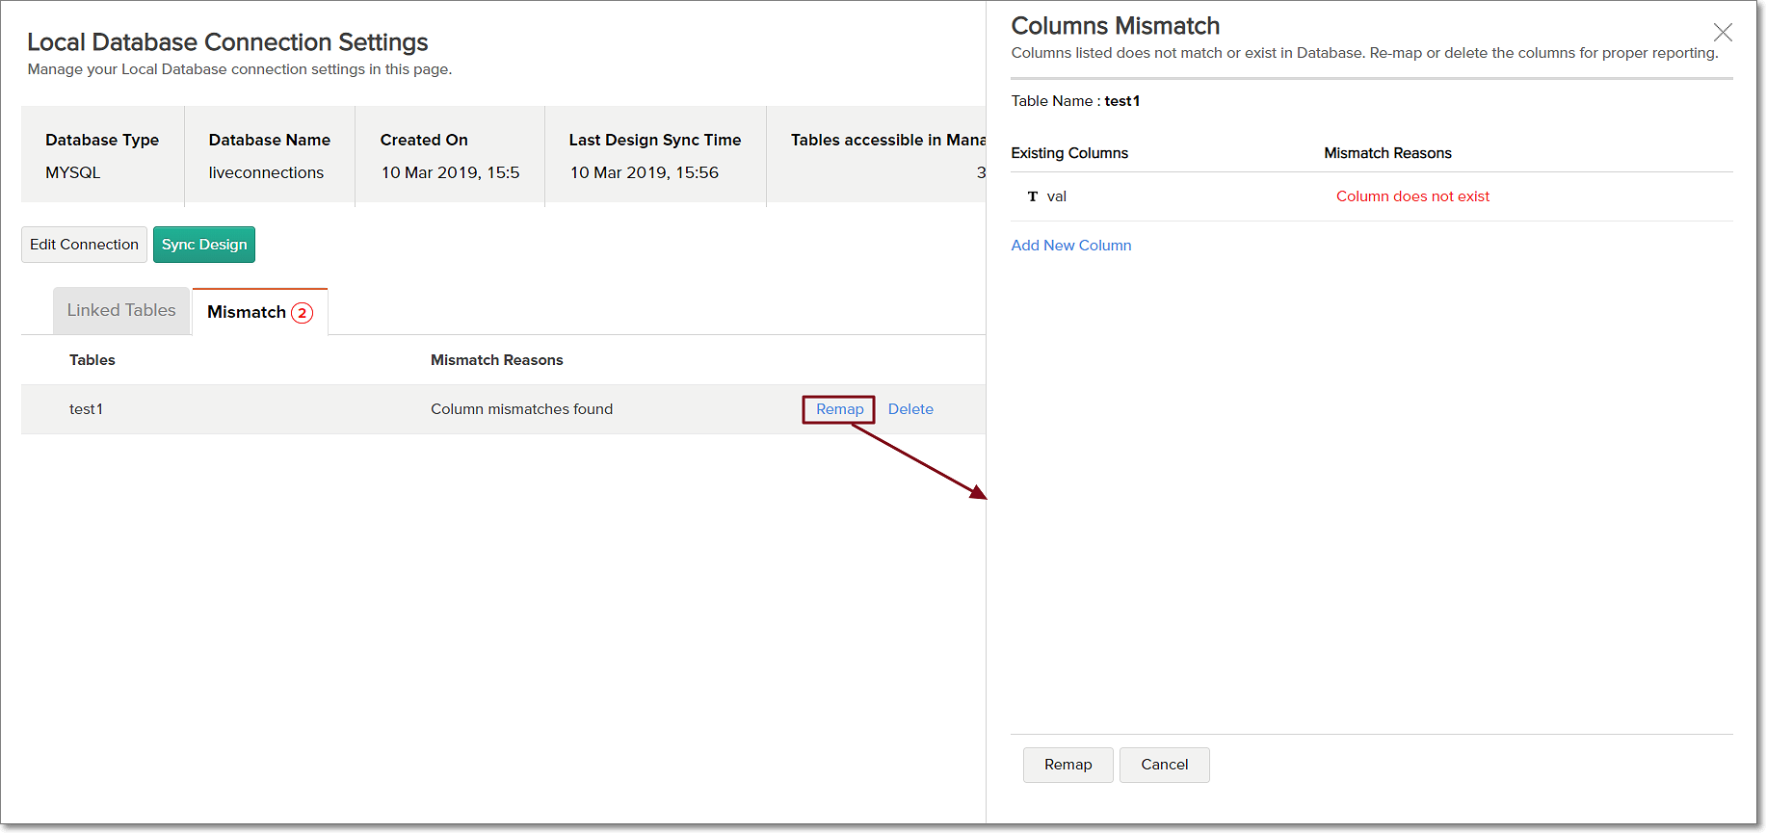Click the mismatch count badge showing 2
The height and width of the screenshot is (833, 1766).
click(x=302, y=313)
